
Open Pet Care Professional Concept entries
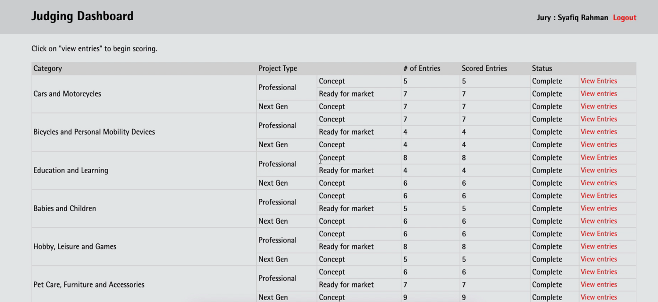coord(598,272)
